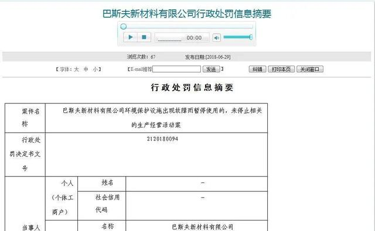This screenshot has width=375, height=231.
Task: Set font size to 小
Action: point(96,69)
